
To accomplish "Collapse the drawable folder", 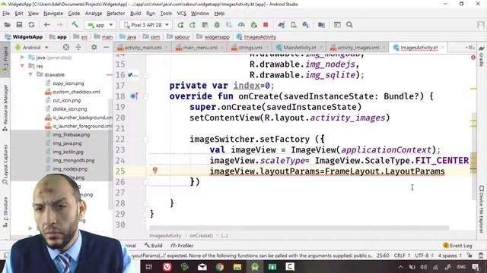I will (30, 74).
